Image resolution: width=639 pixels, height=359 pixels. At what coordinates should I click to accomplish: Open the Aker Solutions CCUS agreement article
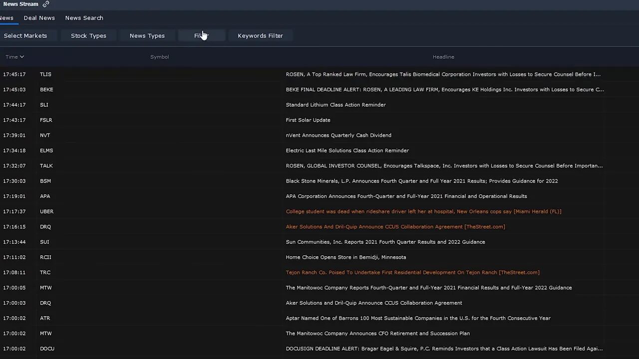[374, 303]
